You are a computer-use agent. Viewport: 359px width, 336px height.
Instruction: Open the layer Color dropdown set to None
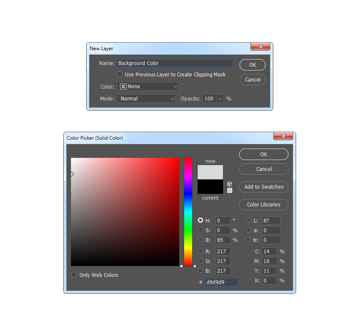tap(147, 86)
